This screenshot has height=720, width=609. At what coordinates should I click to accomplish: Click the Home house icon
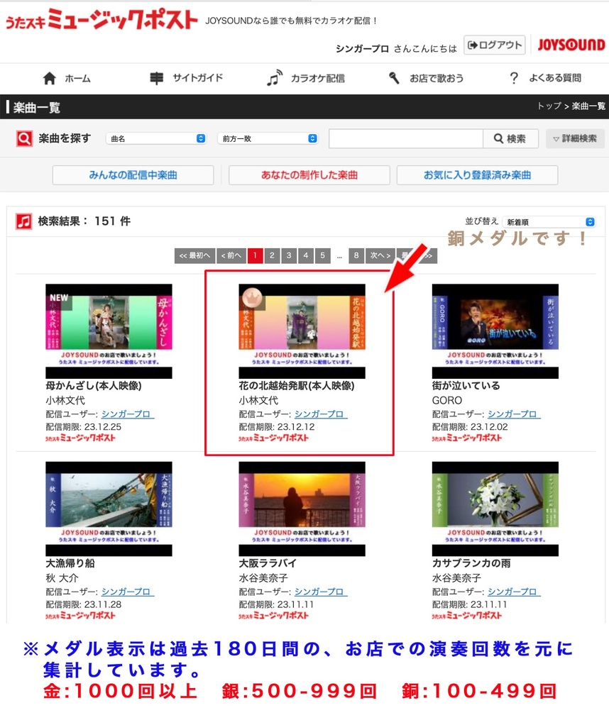(49, 78)
